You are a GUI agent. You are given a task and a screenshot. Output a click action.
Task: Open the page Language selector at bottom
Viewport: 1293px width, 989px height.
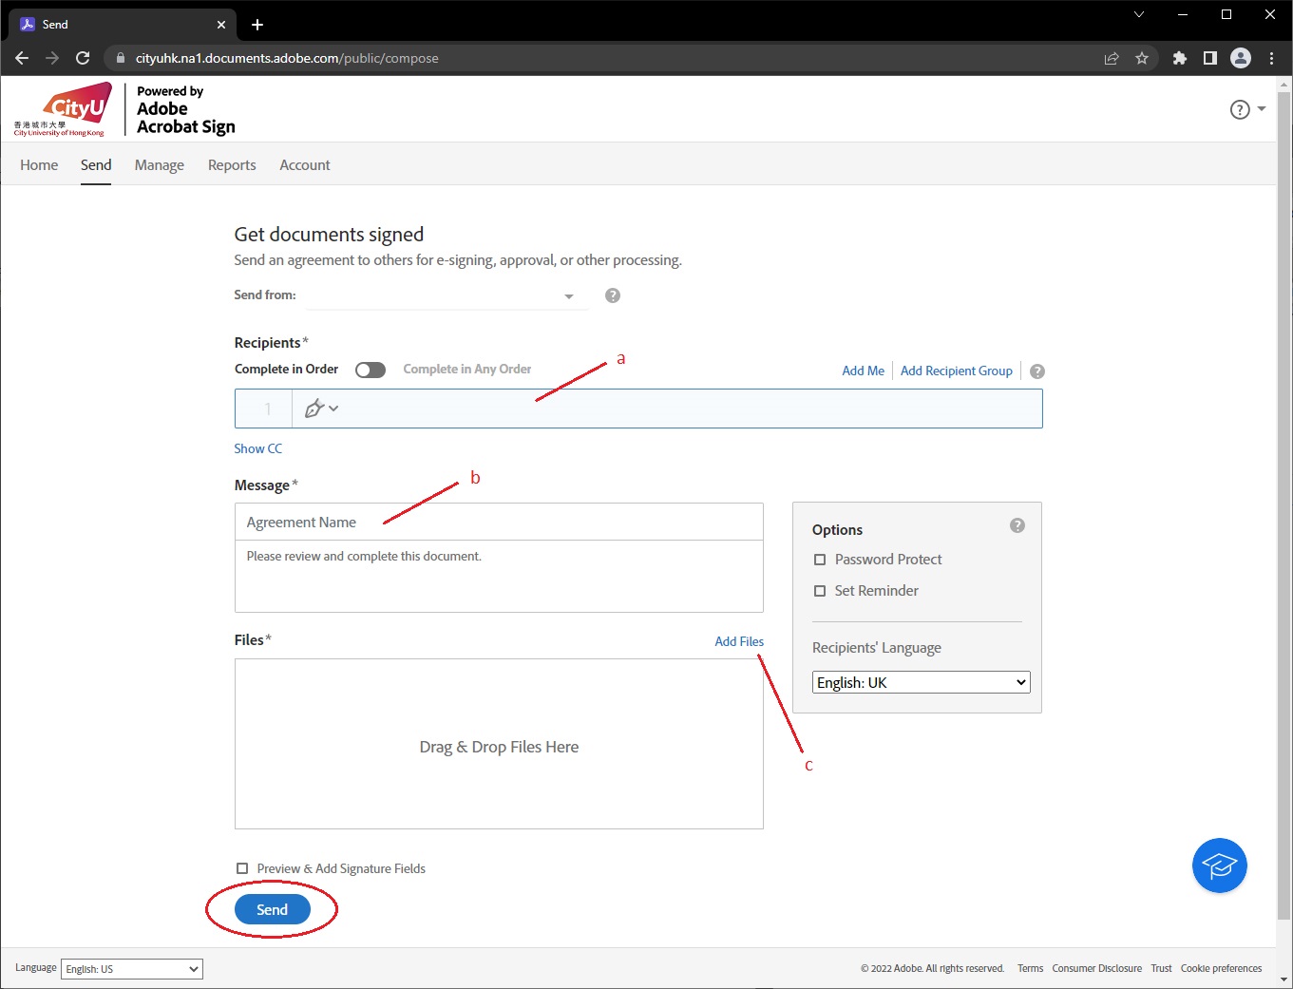tap(132, 969)
